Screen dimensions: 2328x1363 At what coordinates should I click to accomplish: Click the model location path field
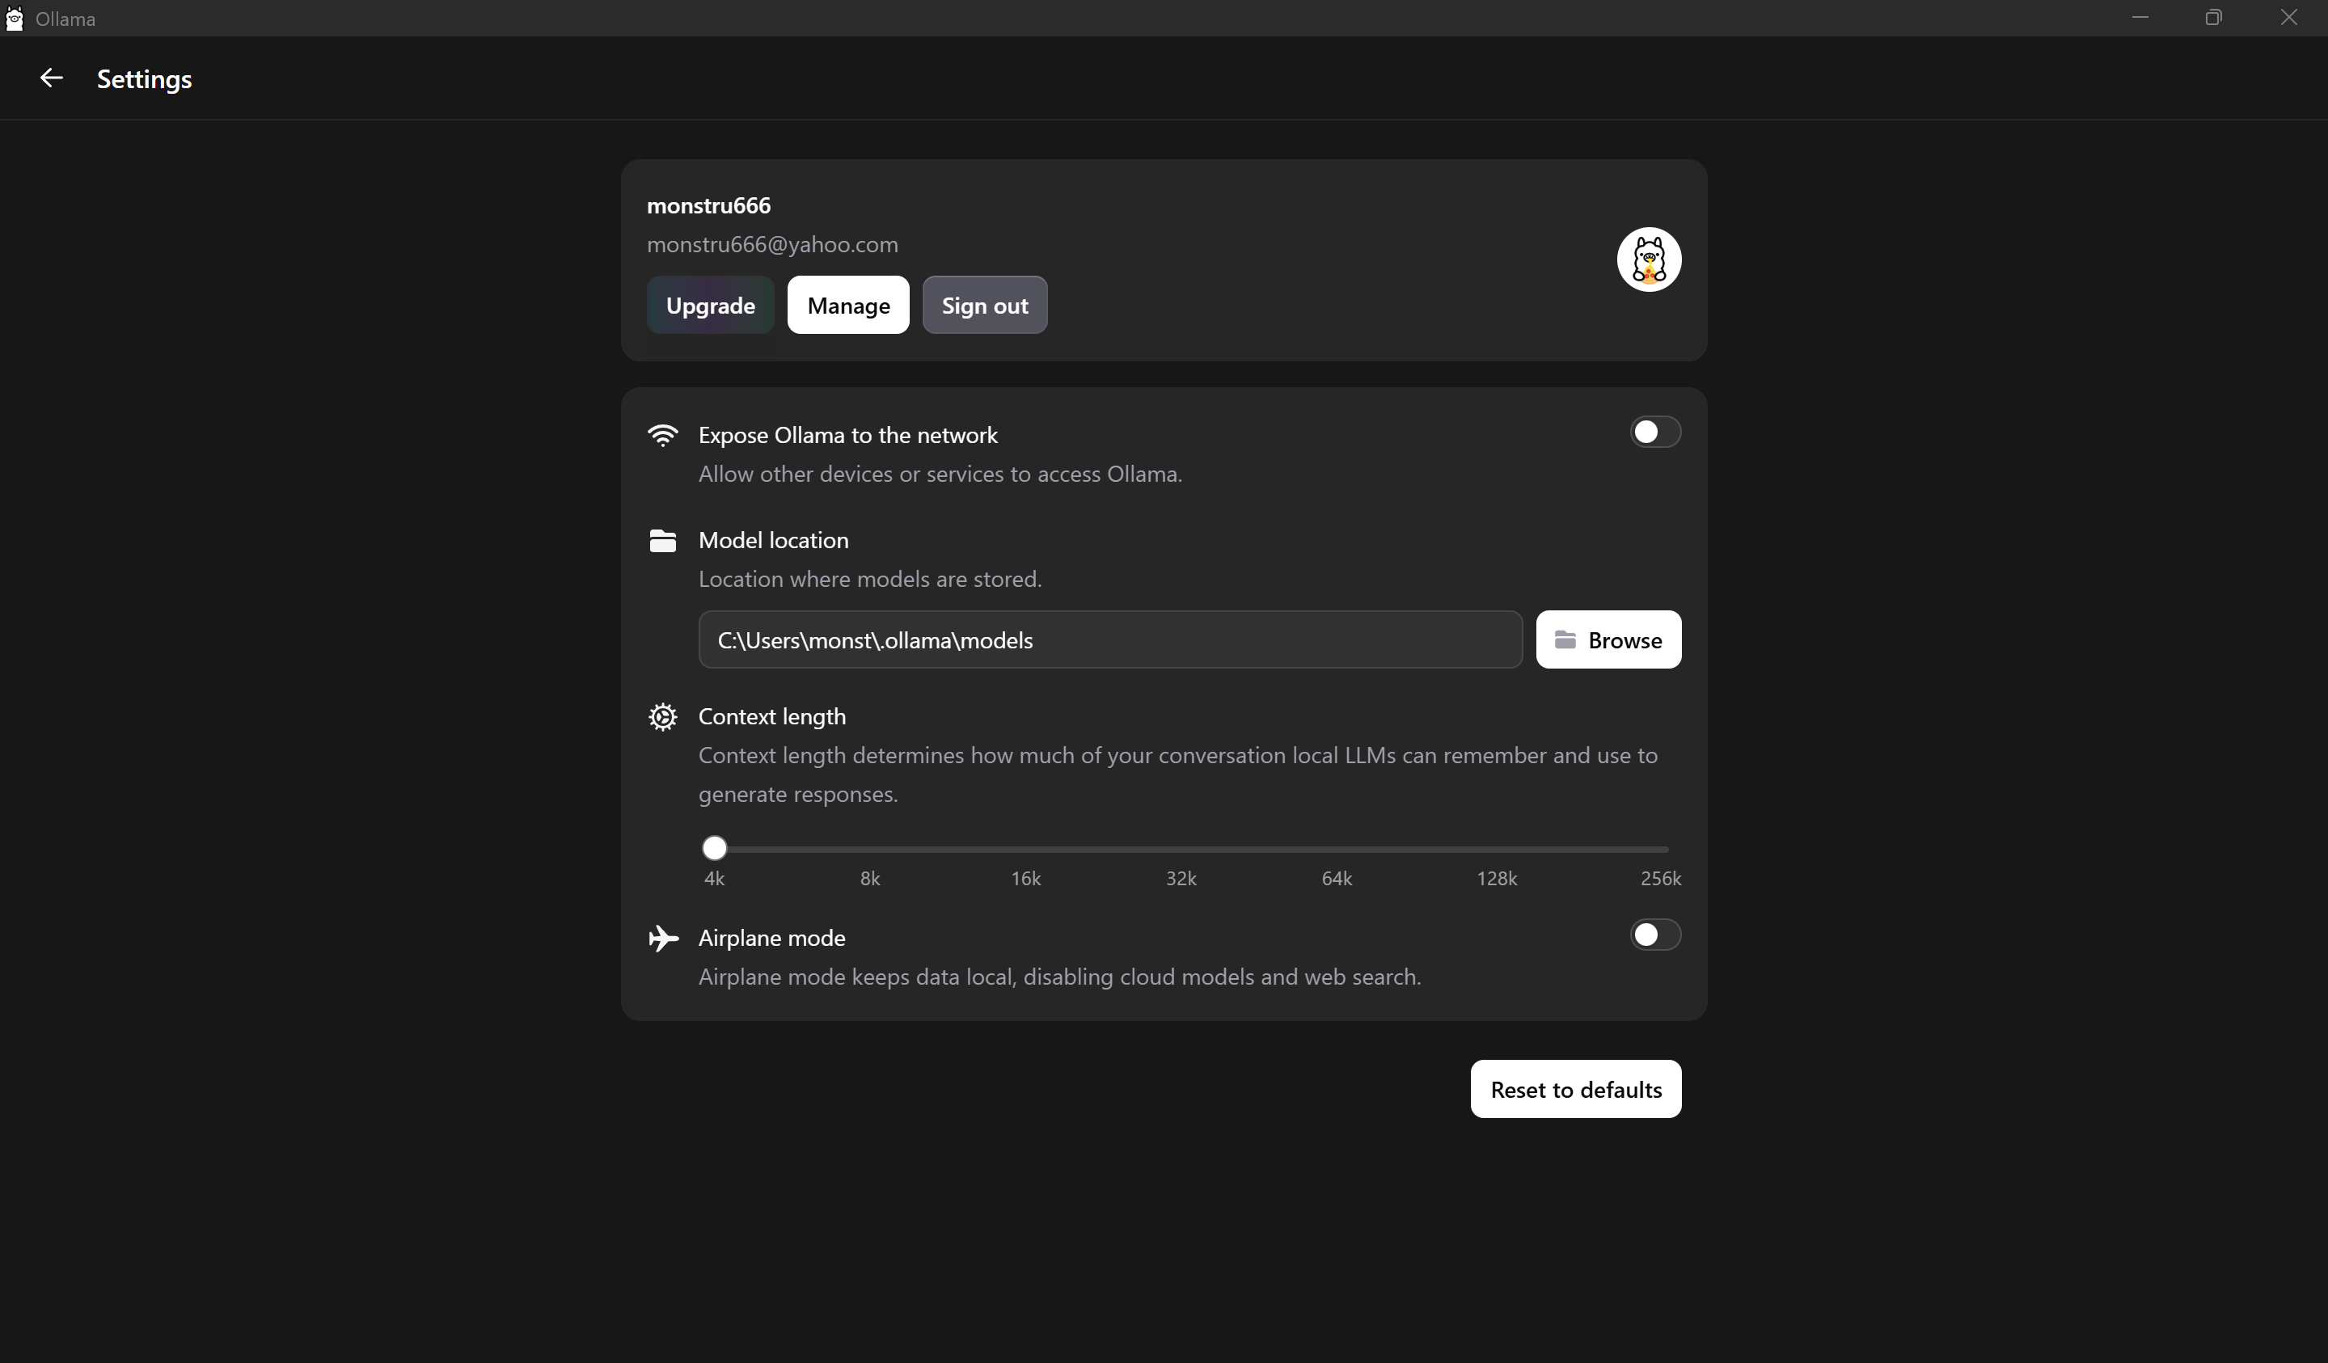coord(1109,640)
